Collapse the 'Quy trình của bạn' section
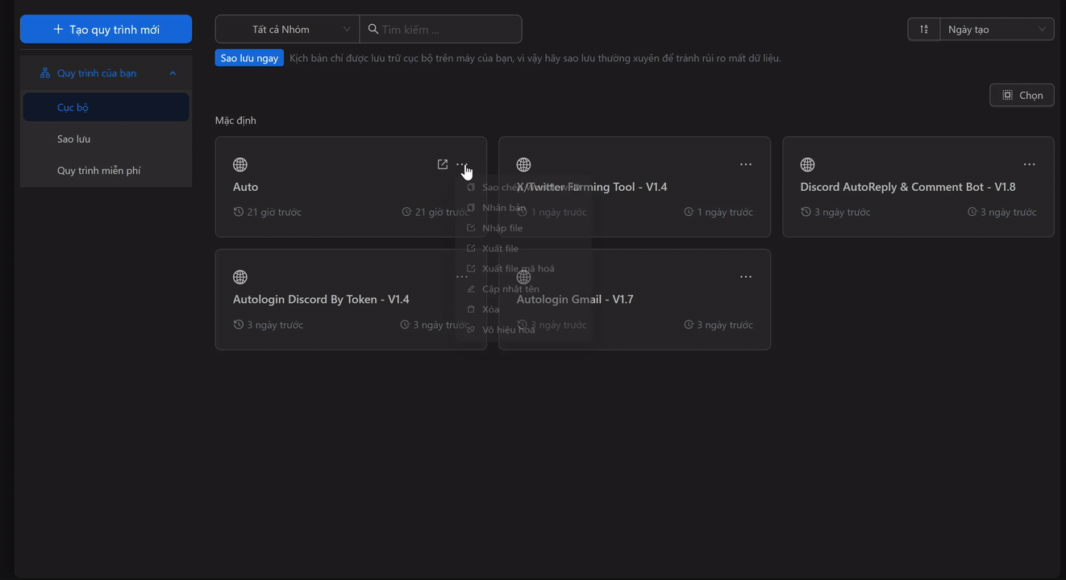 172,72
